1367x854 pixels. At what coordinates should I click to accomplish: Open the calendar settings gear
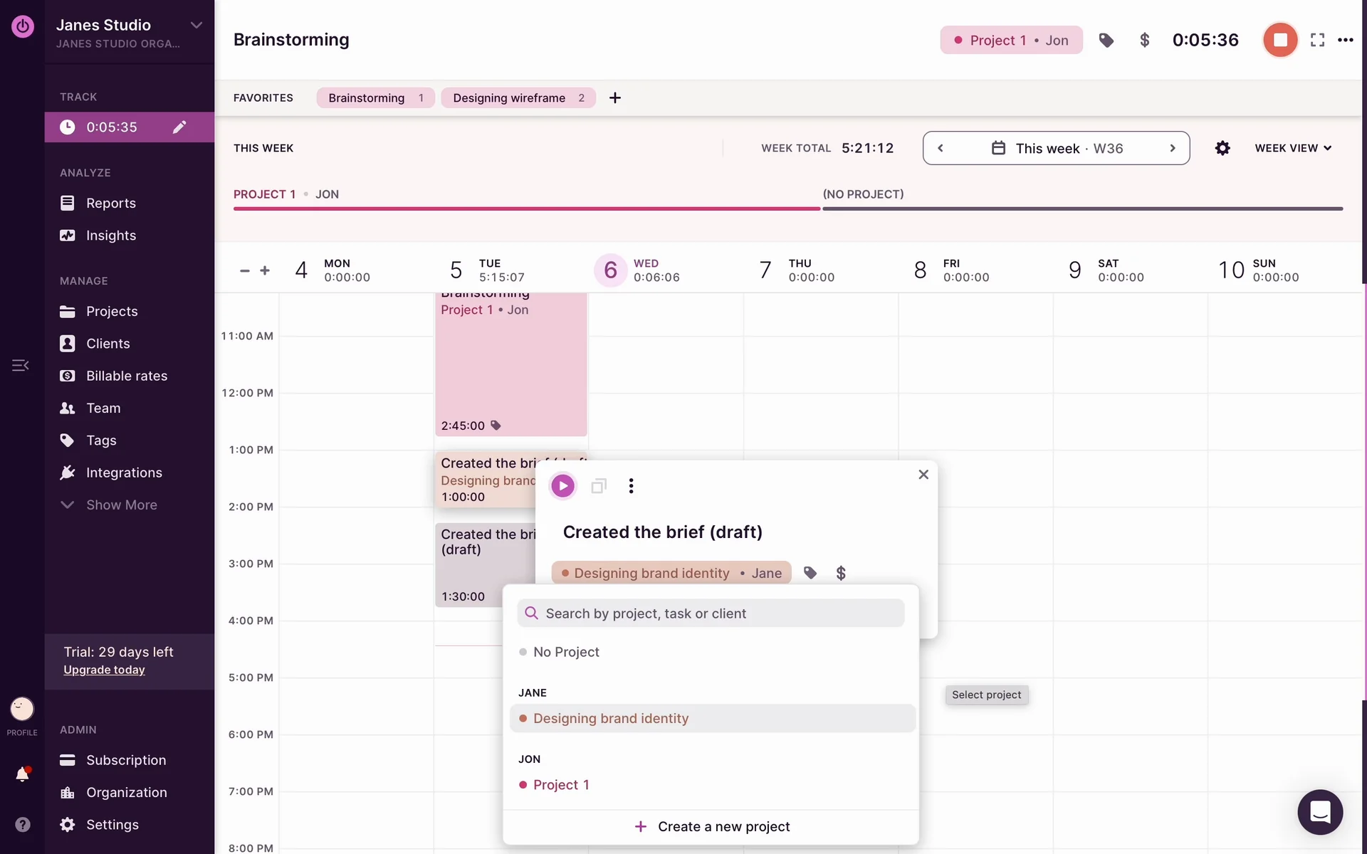[1222, 148]
